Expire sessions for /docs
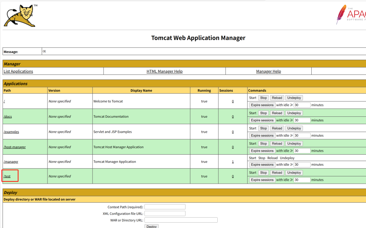Screen dimensions: 366x228 pos(262,120)
